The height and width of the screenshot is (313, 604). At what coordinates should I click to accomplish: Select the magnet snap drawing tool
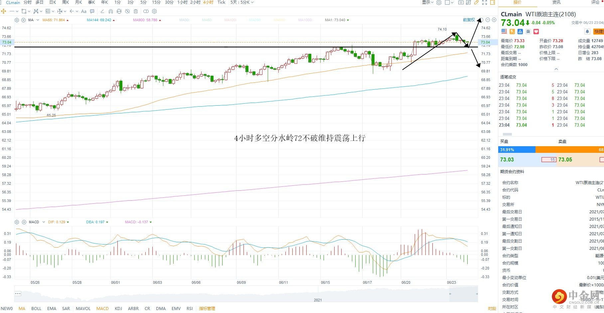[110, 11]
